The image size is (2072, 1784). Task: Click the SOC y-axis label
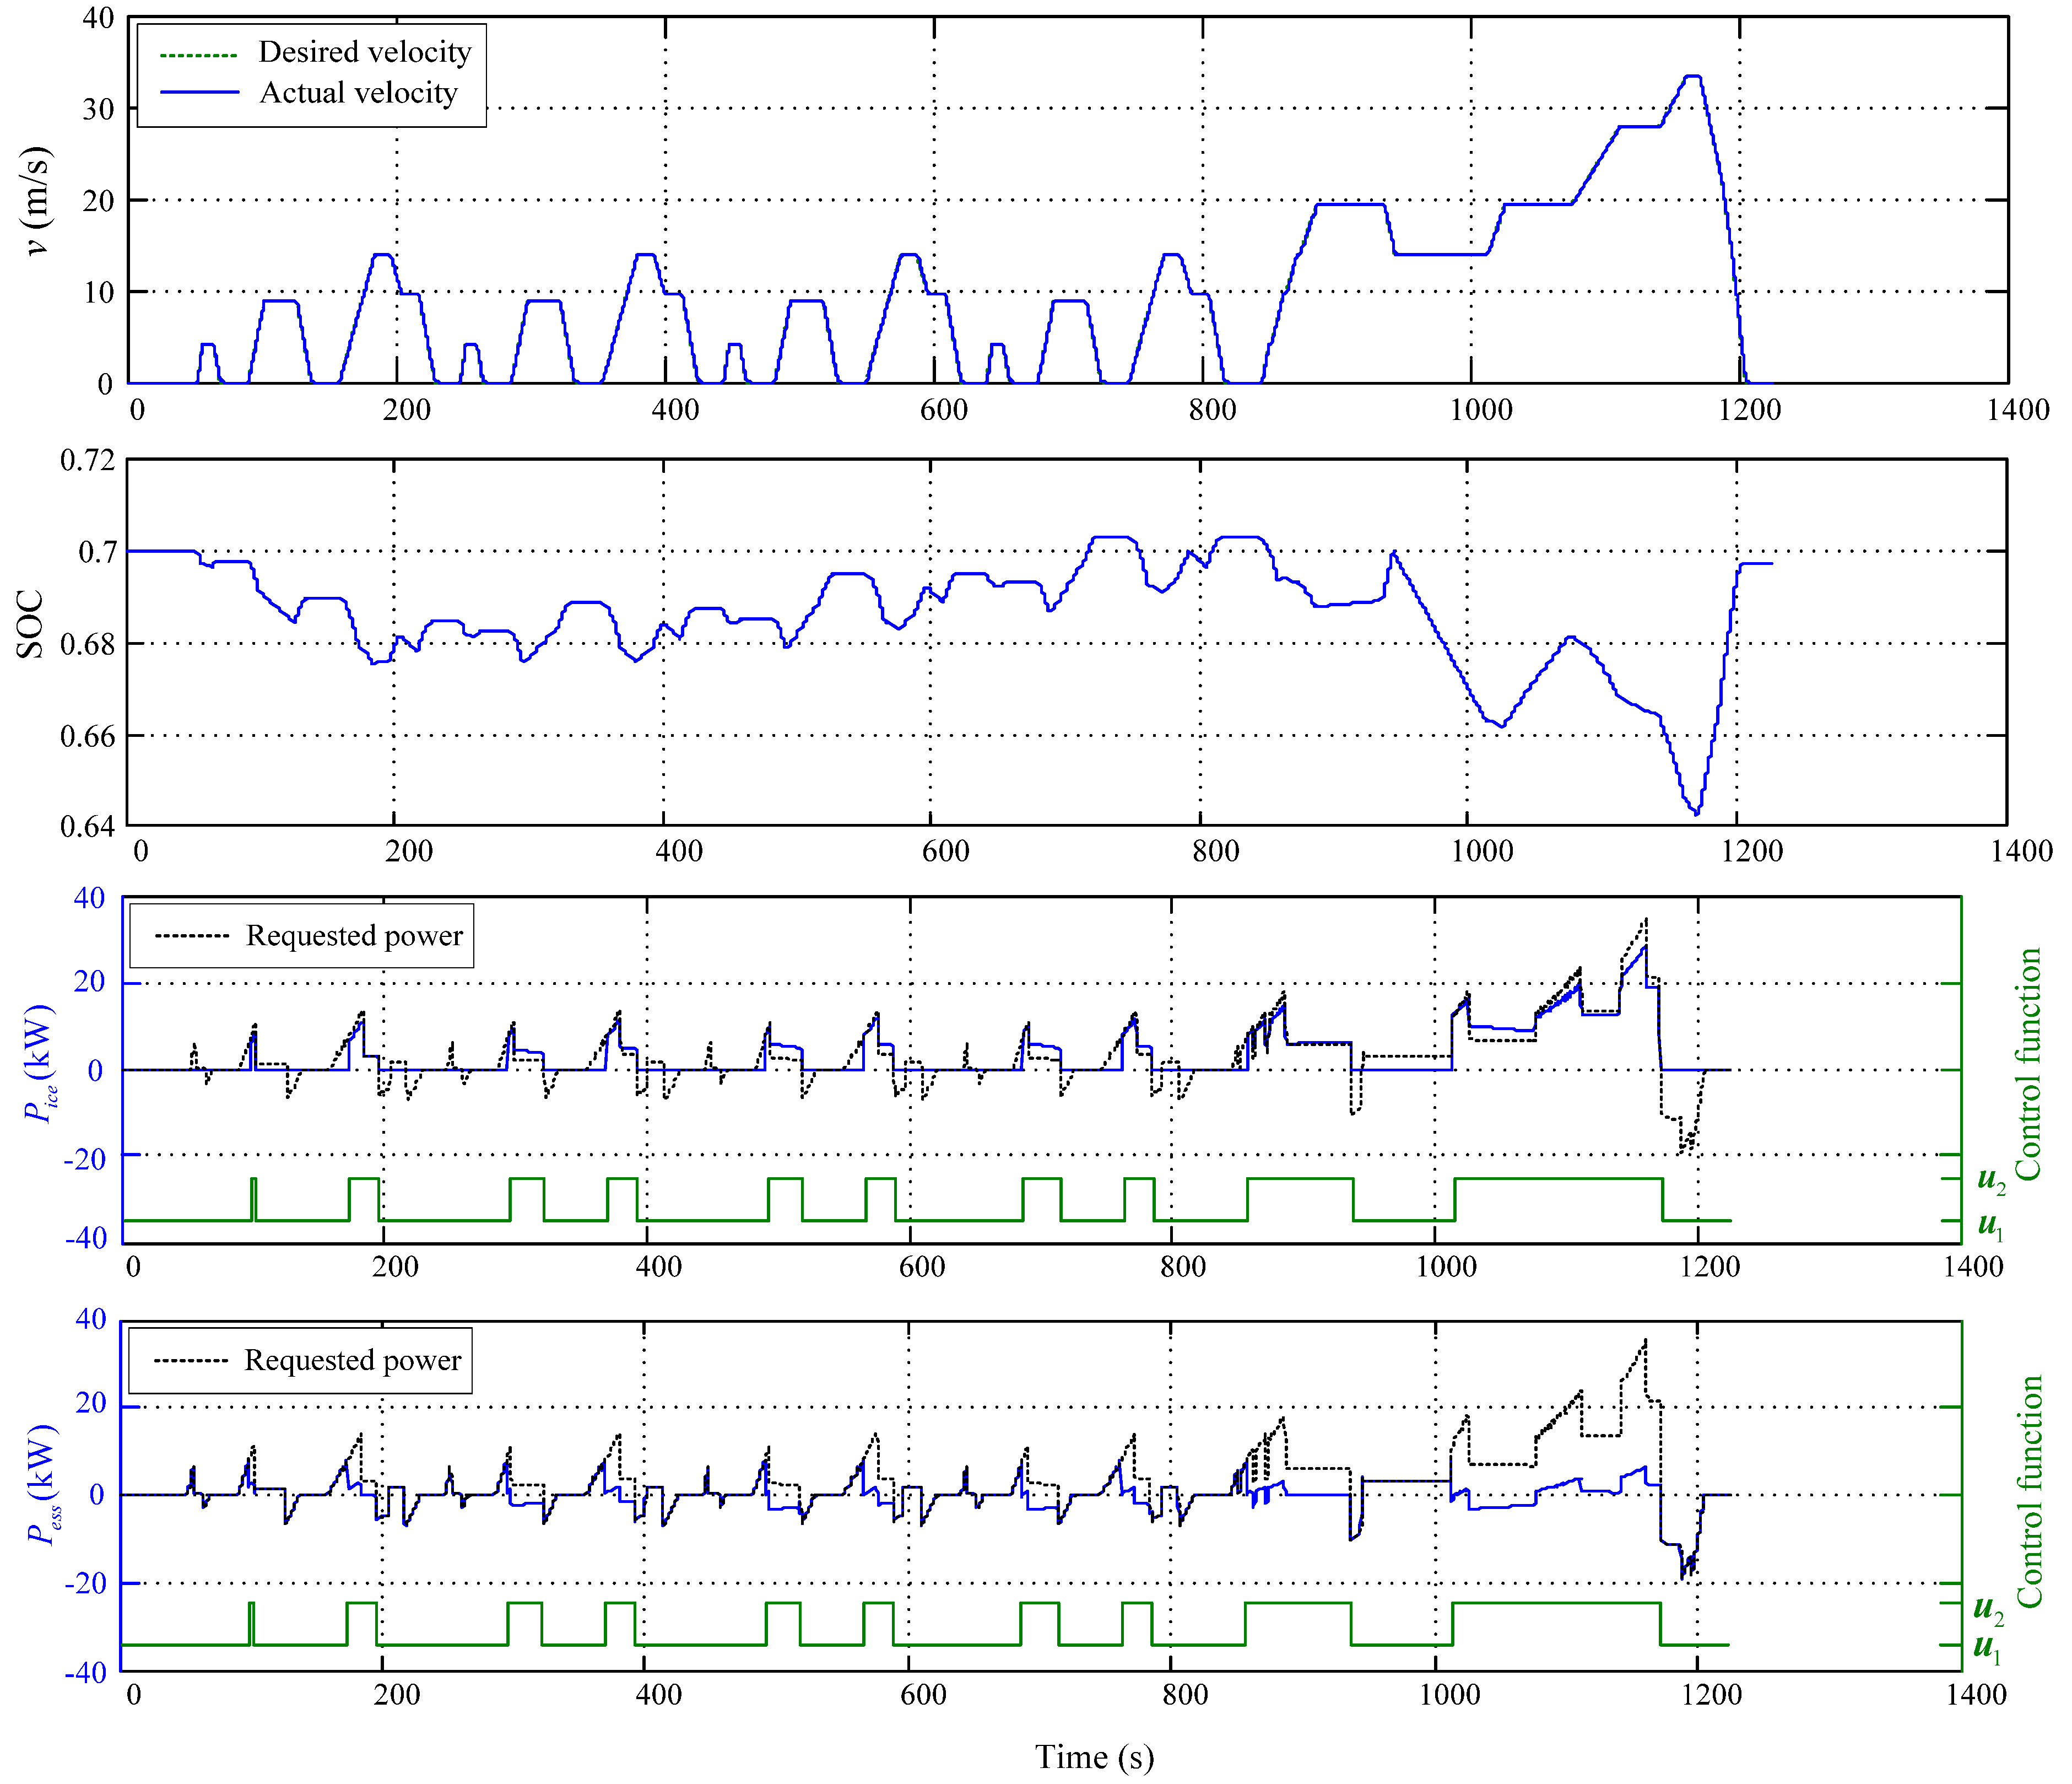(30, 624)
